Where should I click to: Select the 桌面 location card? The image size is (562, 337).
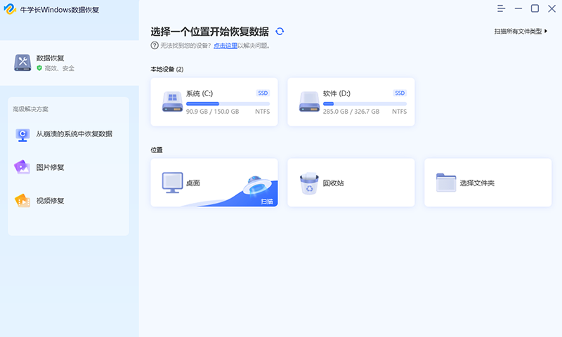214,183
